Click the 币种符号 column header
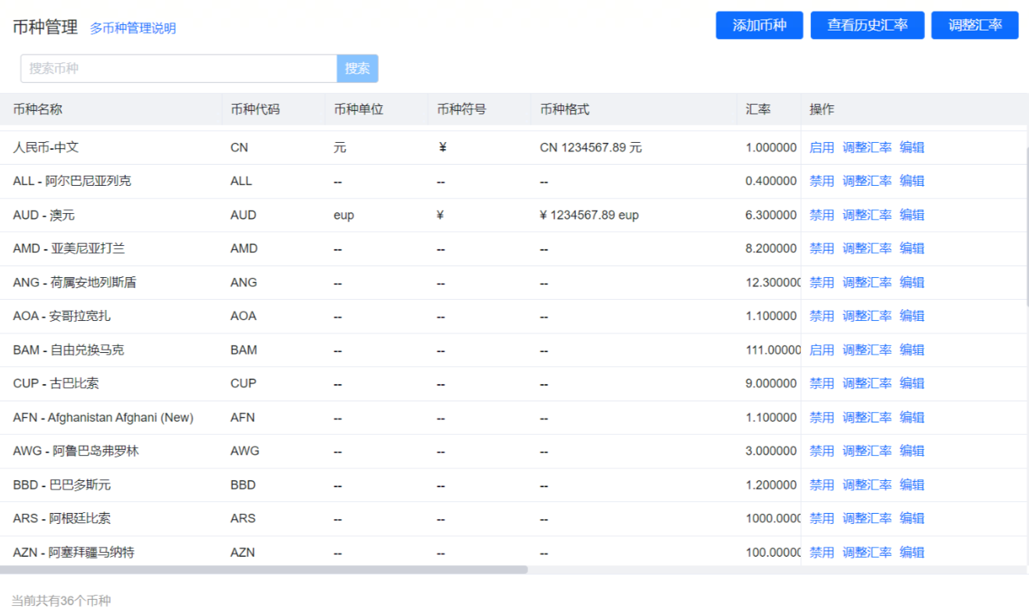Image resolution: width=1029 pixels, height=613 pixels. click(480, 109)
